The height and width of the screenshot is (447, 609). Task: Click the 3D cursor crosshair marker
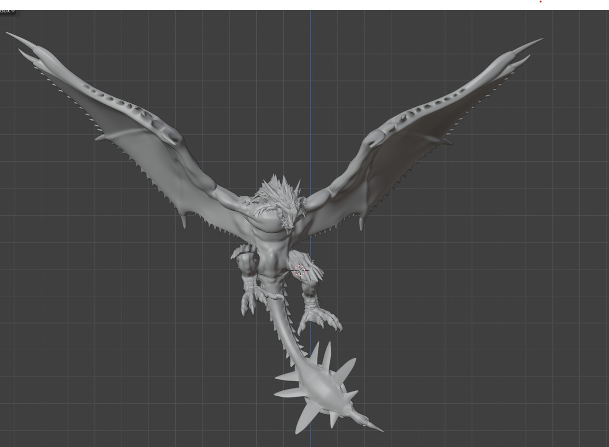(300, 270)
